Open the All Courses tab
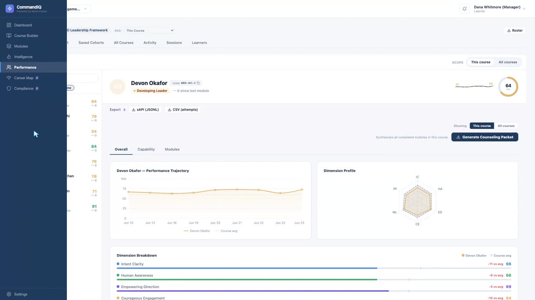The image size is (535, 300). click(124, 42)
